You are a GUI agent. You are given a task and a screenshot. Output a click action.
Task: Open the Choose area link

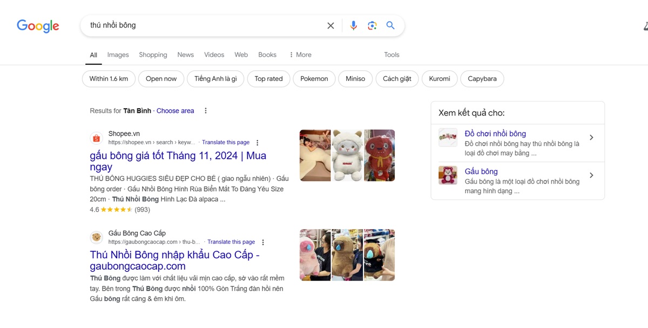(175, 111)
